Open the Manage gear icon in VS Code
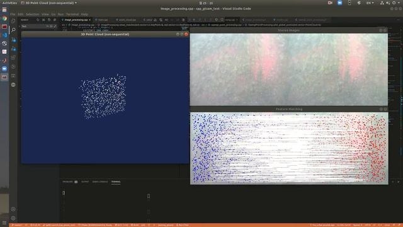 point(13,218)
